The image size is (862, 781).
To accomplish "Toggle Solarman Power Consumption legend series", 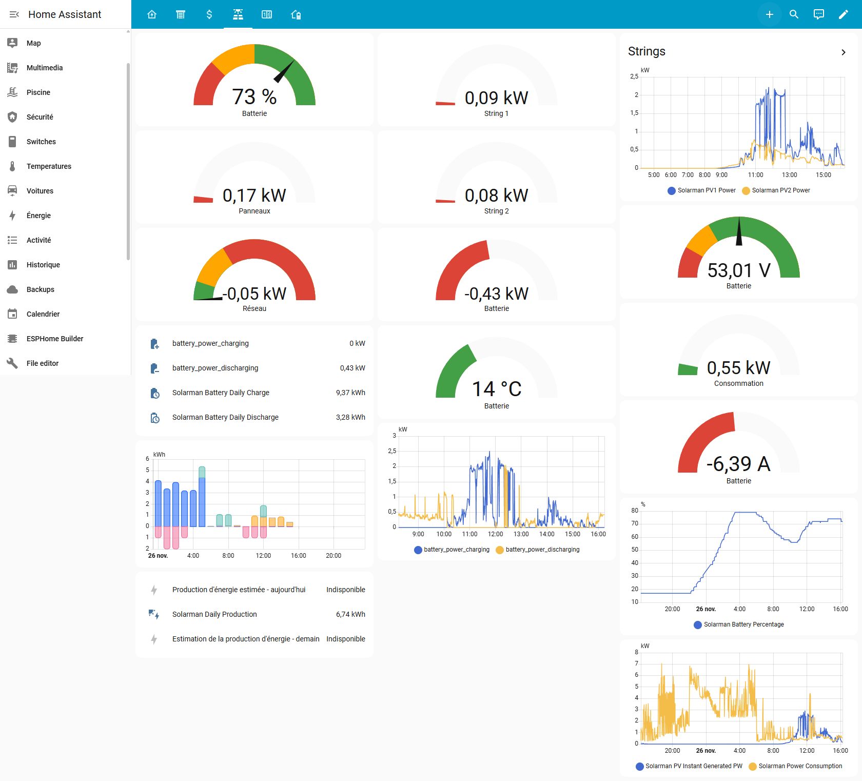I will [x=795, y=766].
